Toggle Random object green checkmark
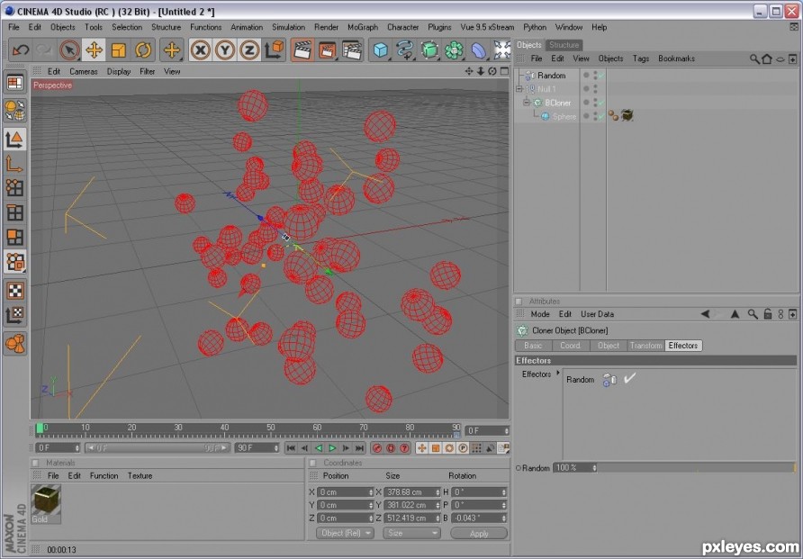803x559 pixels. tap(601, 76)
